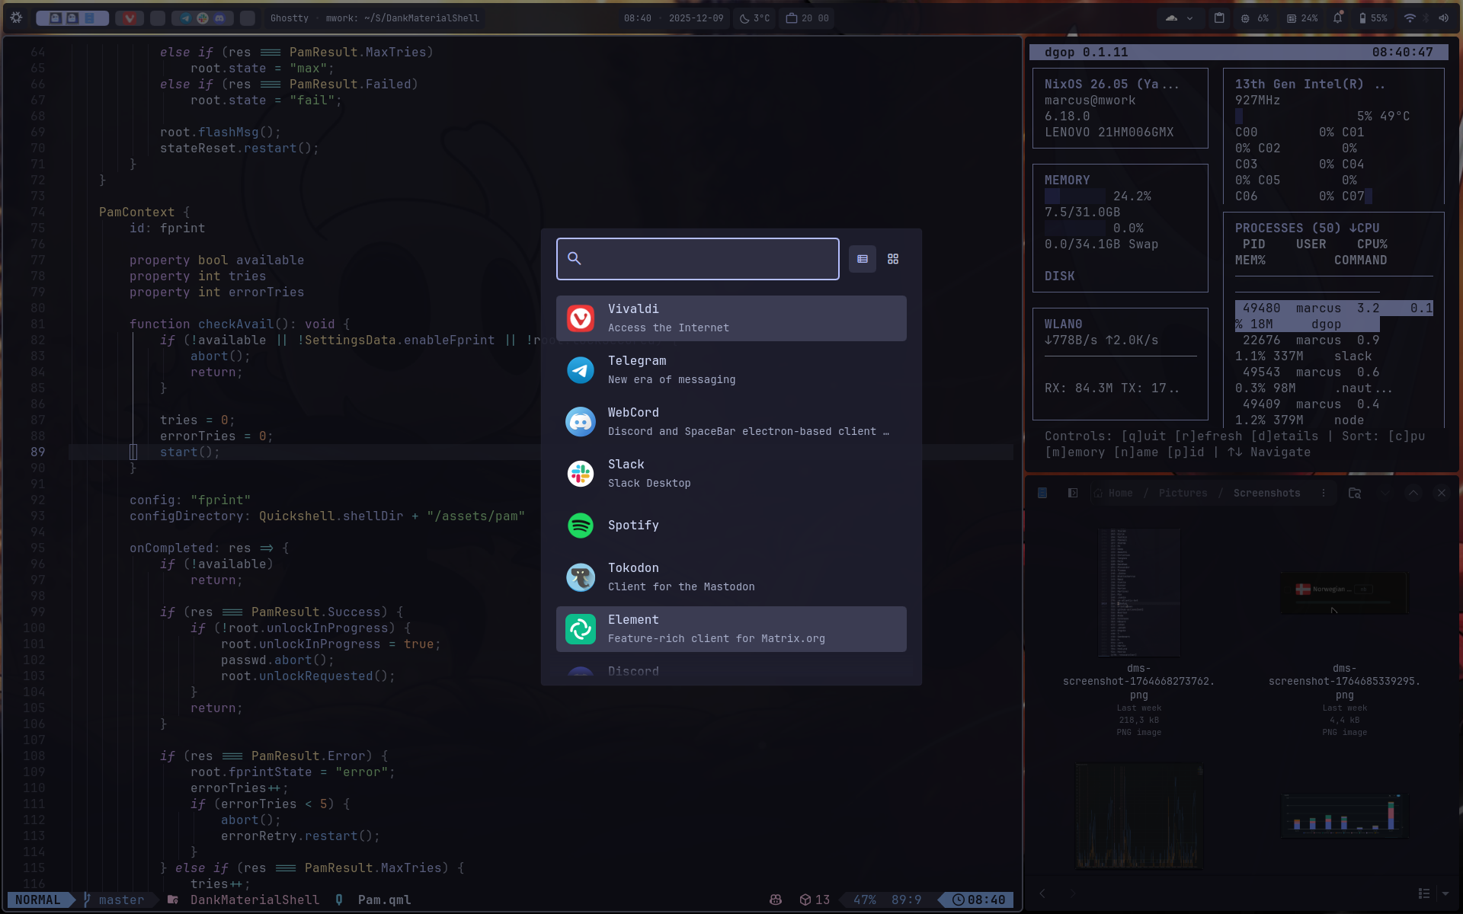Click the volume speaker icon

(x=1443, y=18)
